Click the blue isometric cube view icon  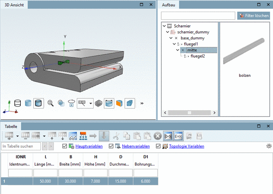click(x=130, y=103)
